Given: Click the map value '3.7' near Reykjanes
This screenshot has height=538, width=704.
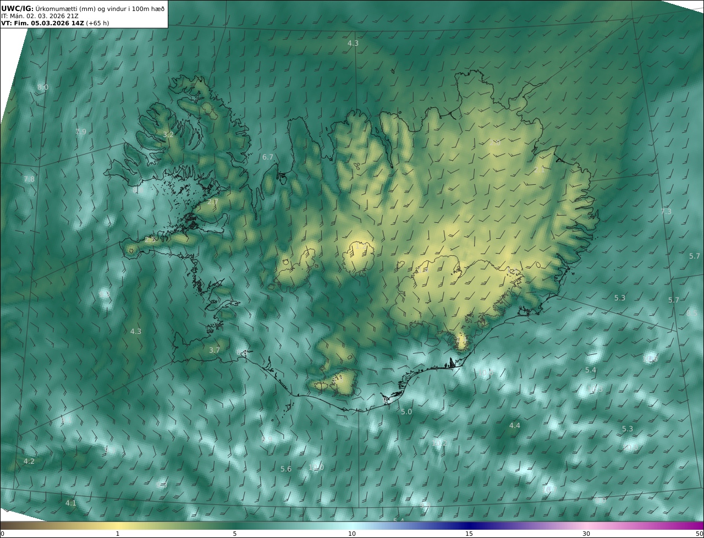Looking at the screenshot, I should 215,350.
